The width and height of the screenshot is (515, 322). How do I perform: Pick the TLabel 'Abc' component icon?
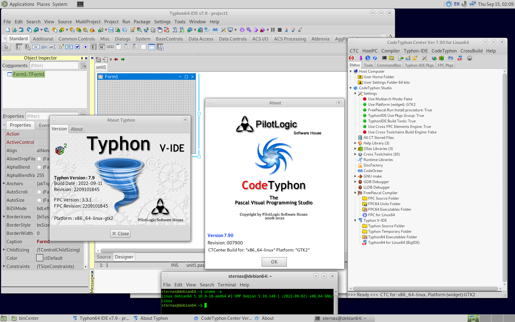44,47
